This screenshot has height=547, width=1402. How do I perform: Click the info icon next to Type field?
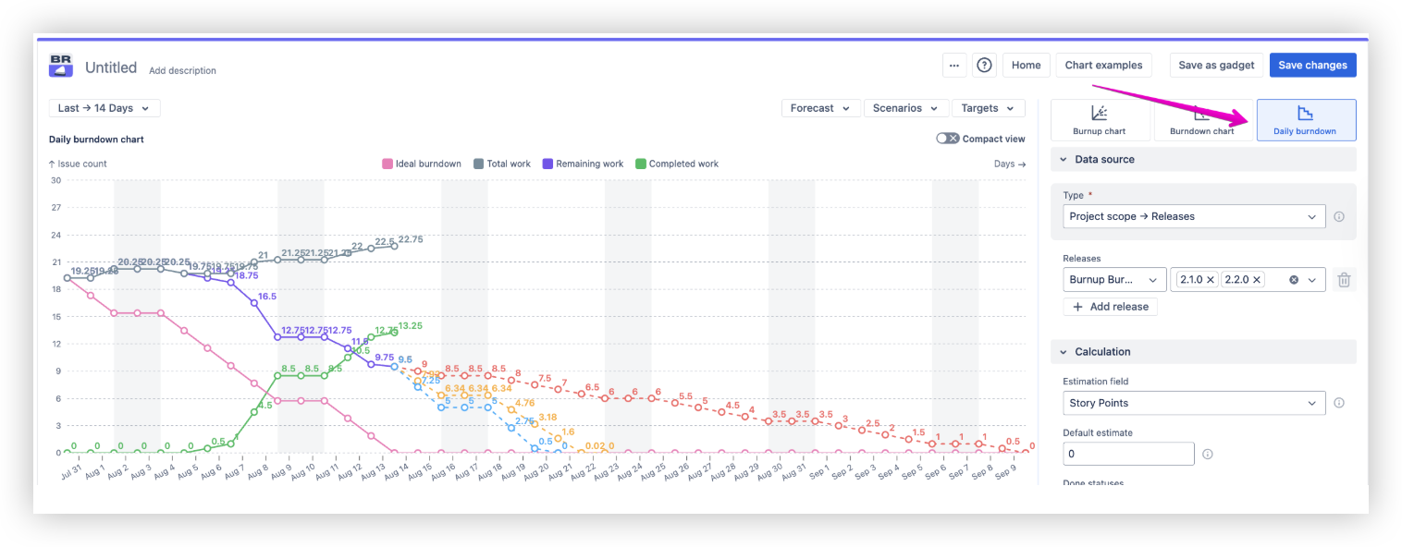pyautogui.click(x=1339, y=216)
